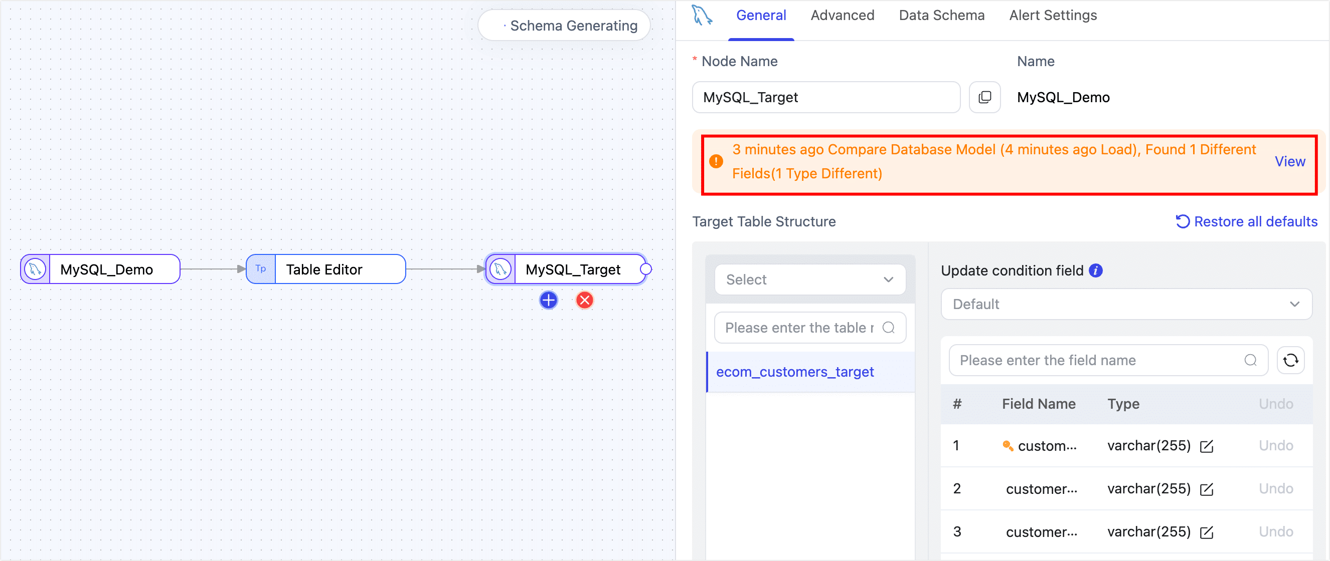The height and width of the screenshot is (561, 1330).
Task: Switch to the Advanced tab
Action: pyautogui.click(x=842, y=16)
